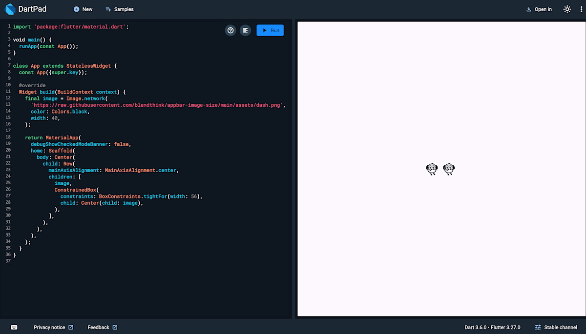Click 'const App({super.key});' line

(53, 72)
